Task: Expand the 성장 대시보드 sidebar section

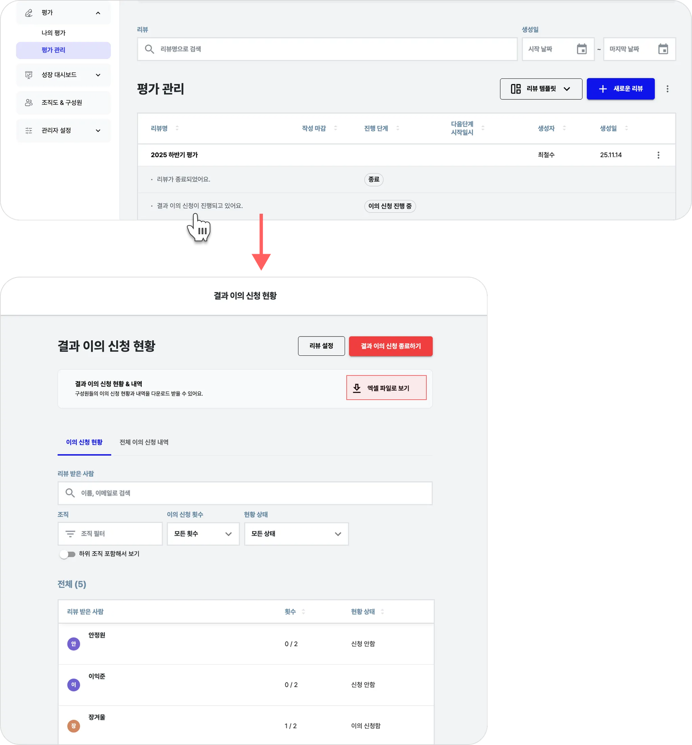Action: pos(98,75)
